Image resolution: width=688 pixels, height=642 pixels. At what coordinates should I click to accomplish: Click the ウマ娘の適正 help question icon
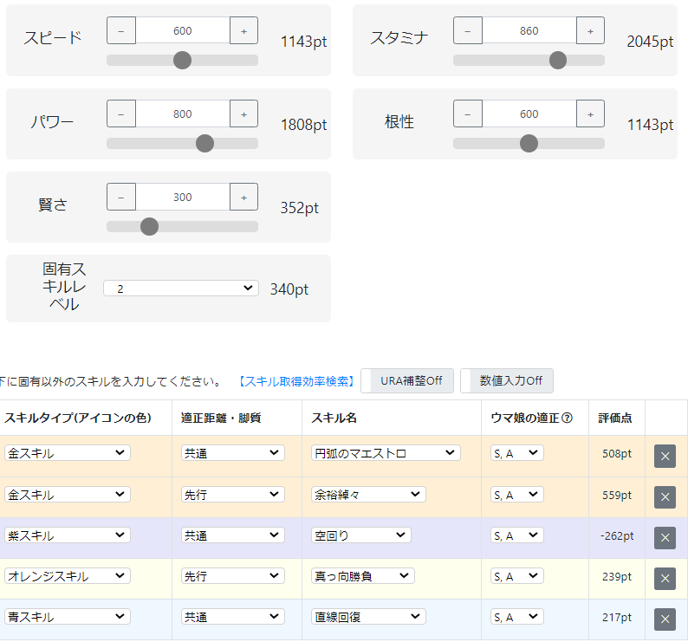click(x=567, y=418)
